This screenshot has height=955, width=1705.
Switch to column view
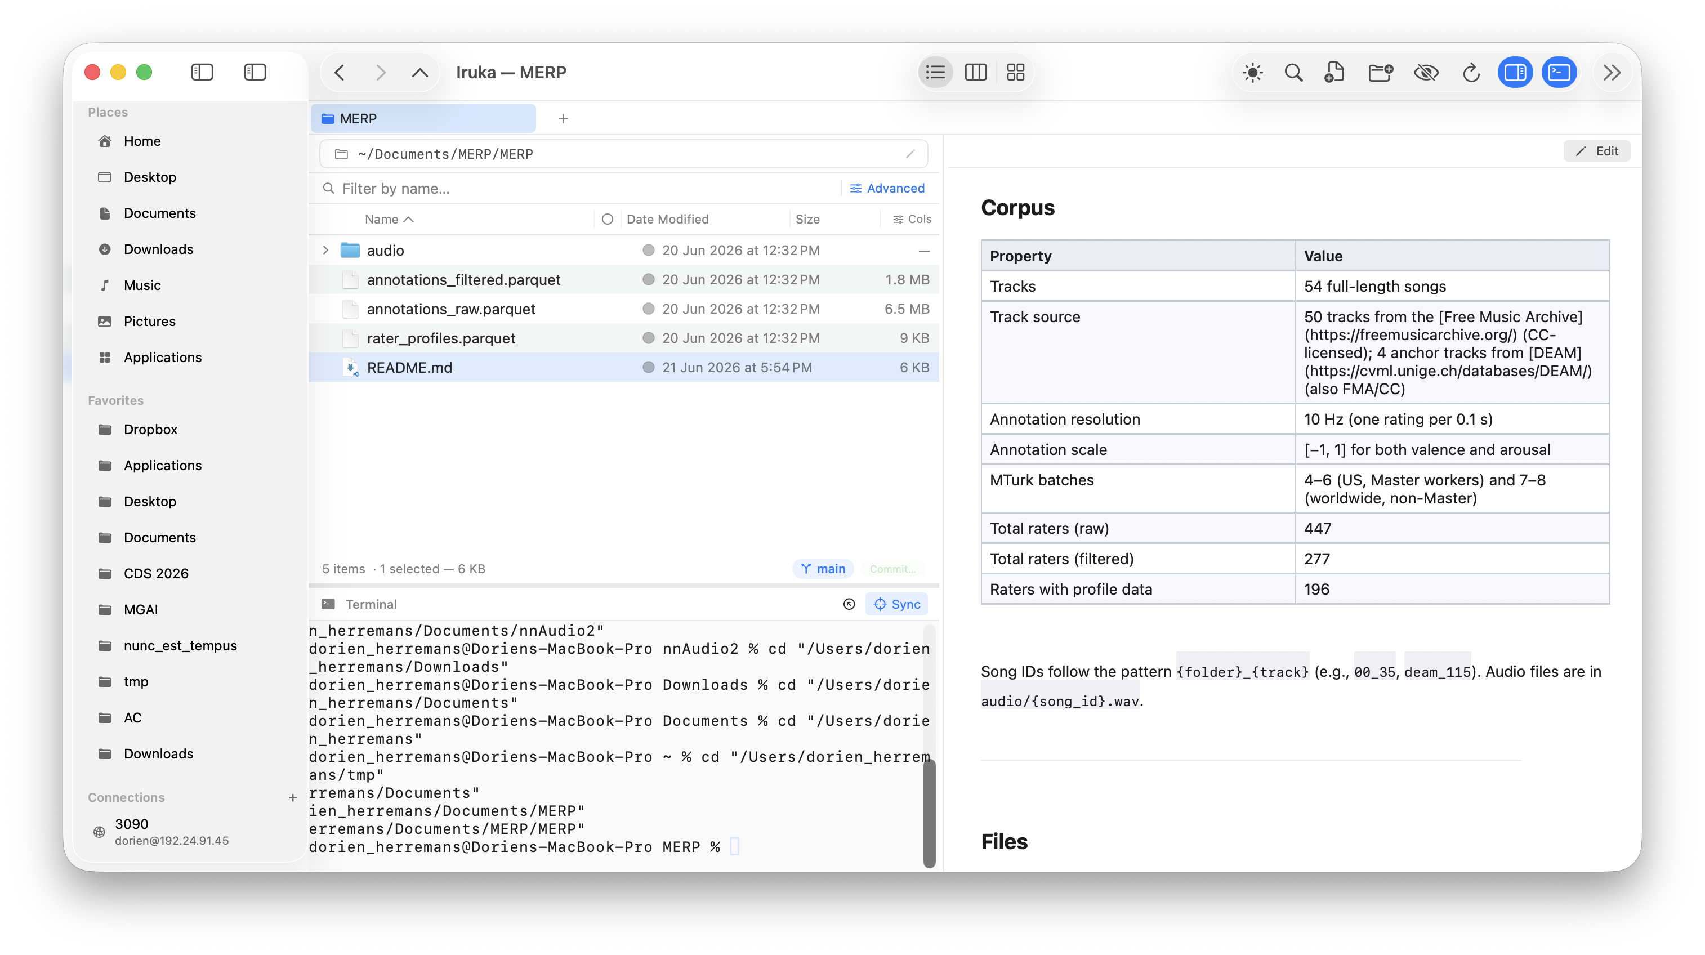coord(976,72)
